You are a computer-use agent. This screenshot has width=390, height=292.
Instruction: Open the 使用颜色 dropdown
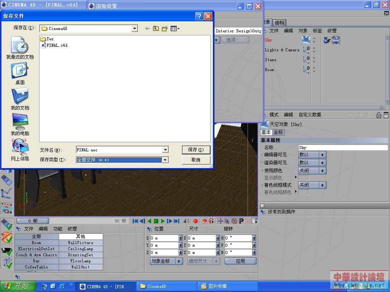[x=312, y=171]
